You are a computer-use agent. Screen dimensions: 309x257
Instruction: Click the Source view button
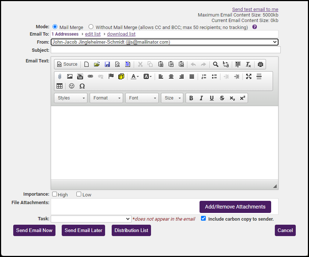pyautogui.click(x=67, y=64)
